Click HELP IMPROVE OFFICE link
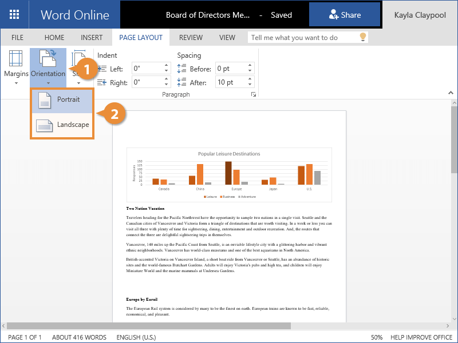Image resolution: width=458 pixels, height=343 pixels. point(422,337)
